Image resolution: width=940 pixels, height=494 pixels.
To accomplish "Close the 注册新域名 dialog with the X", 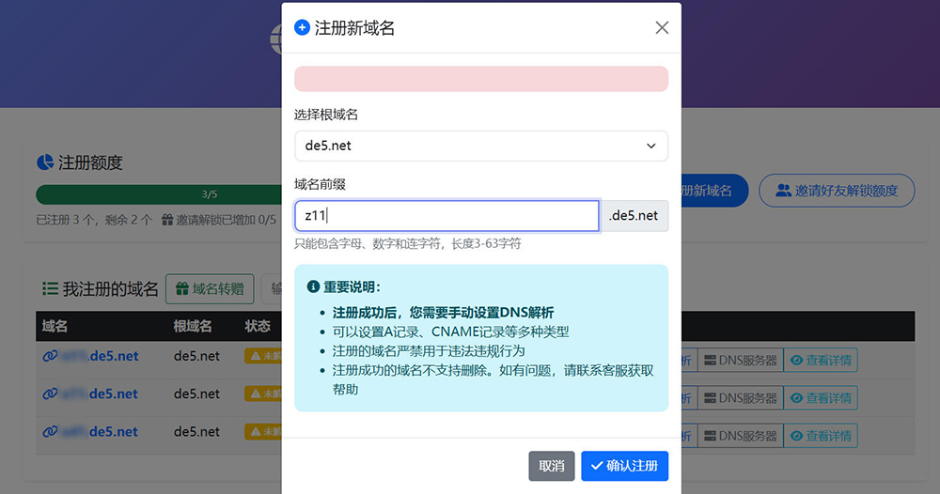I will [x=662, y=28].
